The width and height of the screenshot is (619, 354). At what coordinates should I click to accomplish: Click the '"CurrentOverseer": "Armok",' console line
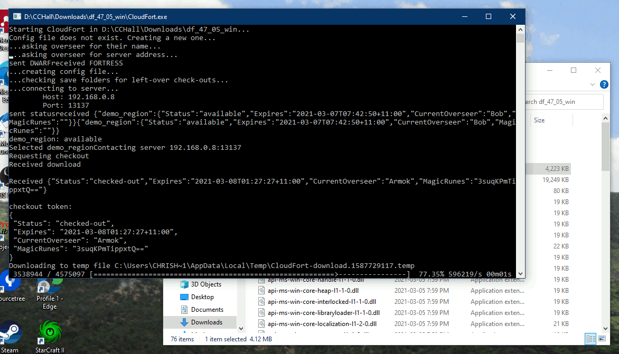[x=70, y=241]
